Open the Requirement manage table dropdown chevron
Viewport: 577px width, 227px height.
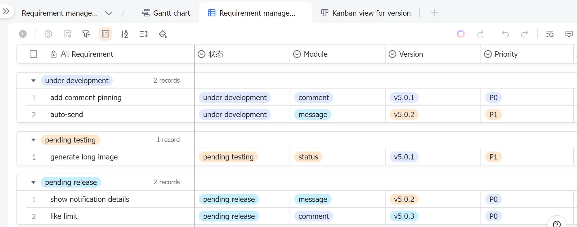coord(109,13)
